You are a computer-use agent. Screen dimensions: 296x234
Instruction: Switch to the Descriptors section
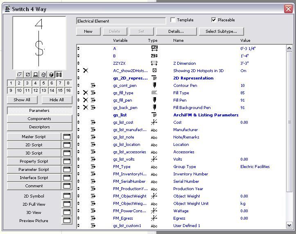point(39,127)
